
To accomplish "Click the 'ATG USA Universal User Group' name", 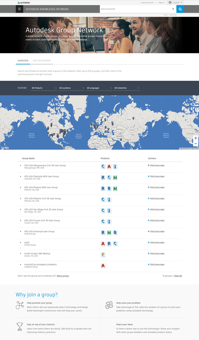I will coord(39,231).
